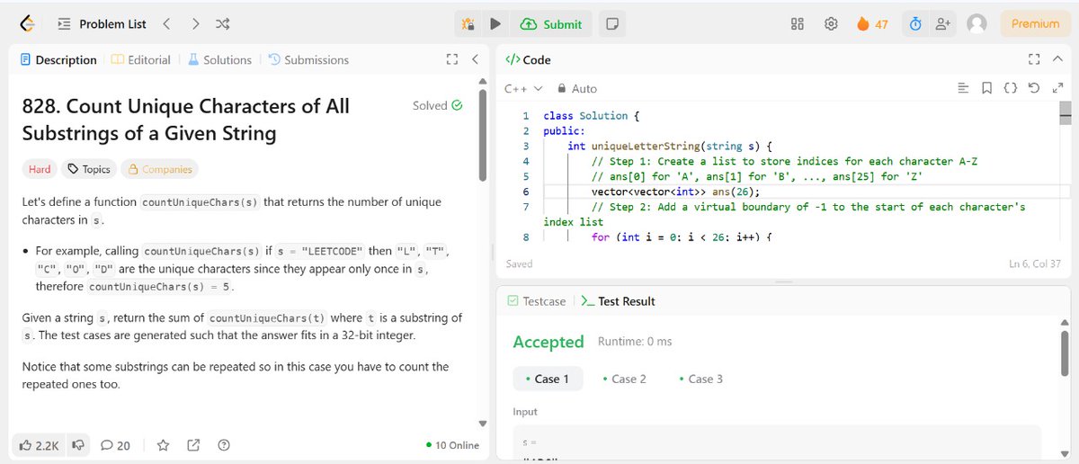Open the notes sticky icon
The height and width of the screenshot is (464, 1079).
click(611, 24)
